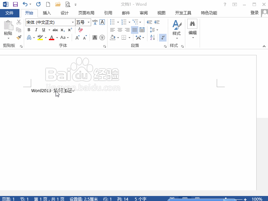Image resolution: width=268 pixels, height=201 pixels.
Task: Center the paragraph text
Action: click(x=120, y=30)
